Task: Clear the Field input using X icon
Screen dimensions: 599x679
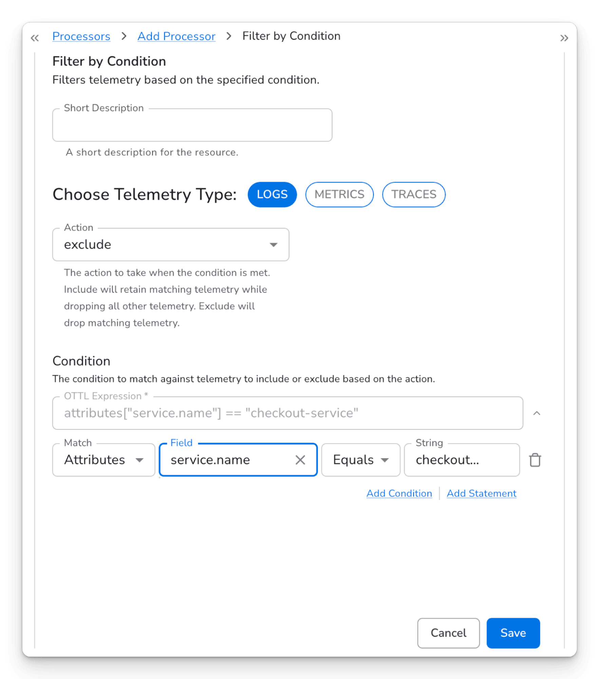Action: pos(300,460)
